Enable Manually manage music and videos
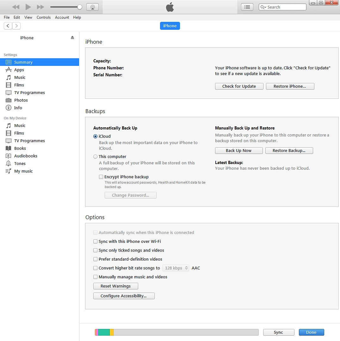Viewport: 340px width, 341px height. [96, 277]
